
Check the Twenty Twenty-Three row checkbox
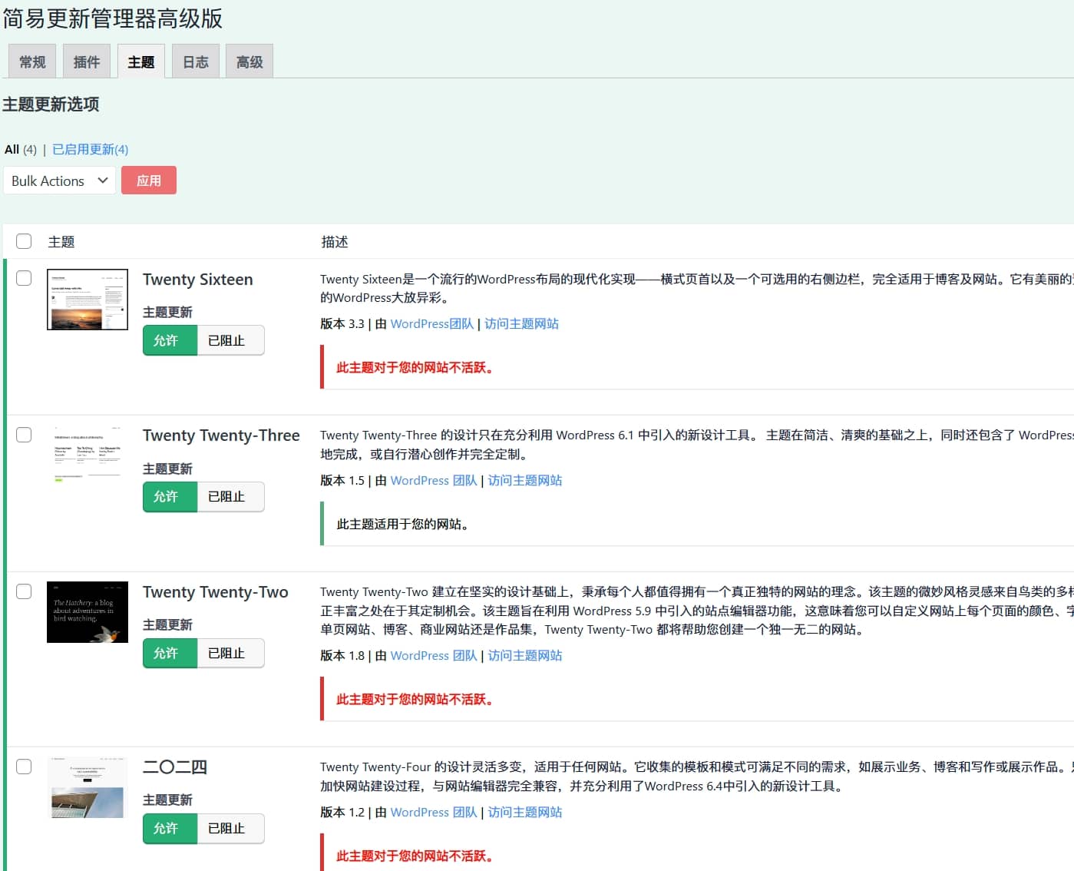tap(24, 435)
